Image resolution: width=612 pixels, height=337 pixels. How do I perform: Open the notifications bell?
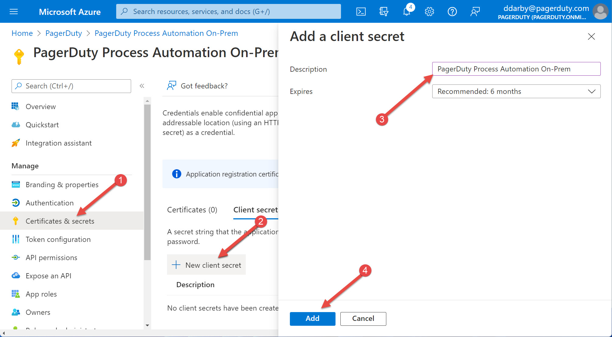click(x=407, y=12)
